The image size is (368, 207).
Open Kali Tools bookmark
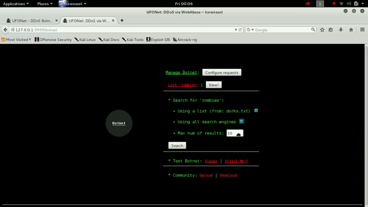pyautogui.click(x=133, y=40)
